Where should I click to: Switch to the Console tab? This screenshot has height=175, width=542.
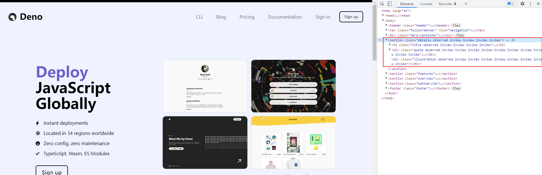[x=426, y=4]
